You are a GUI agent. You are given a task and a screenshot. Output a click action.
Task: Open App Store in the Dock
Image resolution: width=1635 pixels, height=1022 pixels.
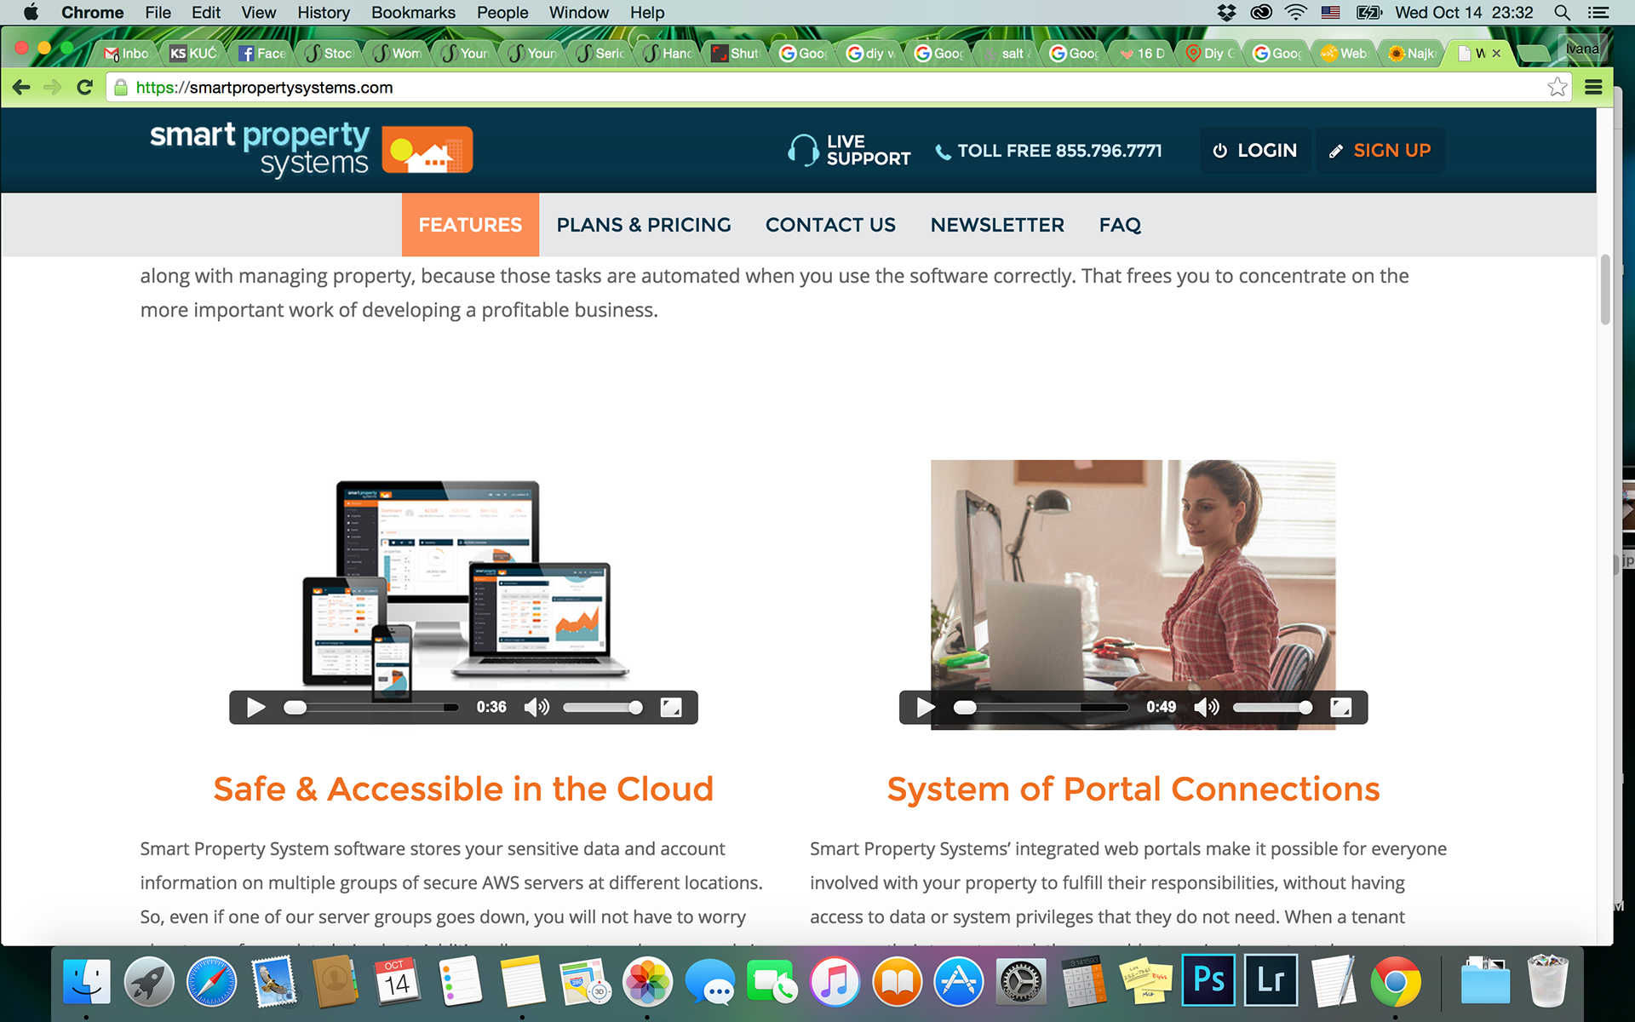pyautogui.click(x=959, y=981)
